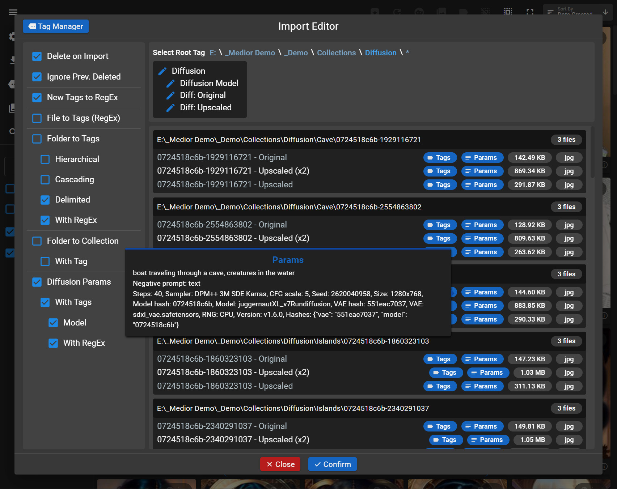
Task: Select _Demo in the root tag path
Action: click(x=296, y=53)
